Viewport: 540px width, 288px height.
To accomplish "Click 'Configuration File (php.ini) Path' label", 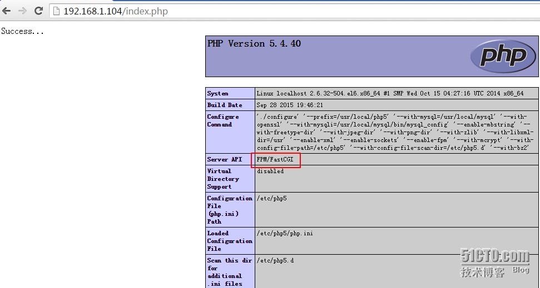I will [230, 210].
